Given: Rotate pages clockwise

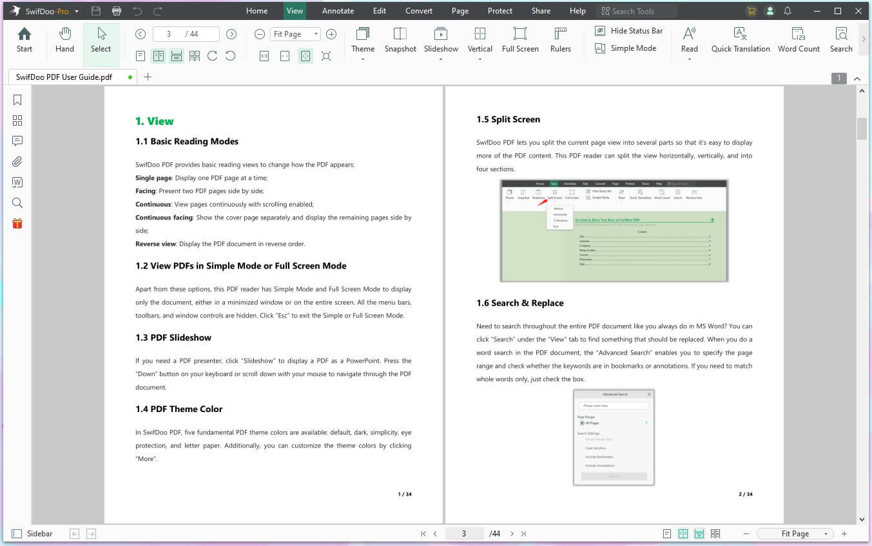Looking at the screenshot, I should (213, 56).
